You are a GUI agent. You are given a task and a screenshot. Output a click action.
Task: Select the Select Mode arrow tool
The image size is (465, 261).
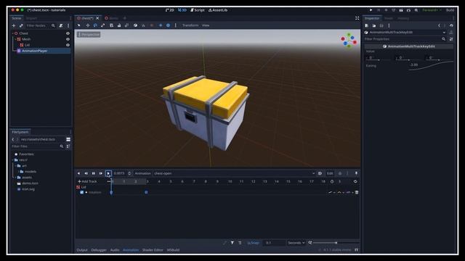79,25
